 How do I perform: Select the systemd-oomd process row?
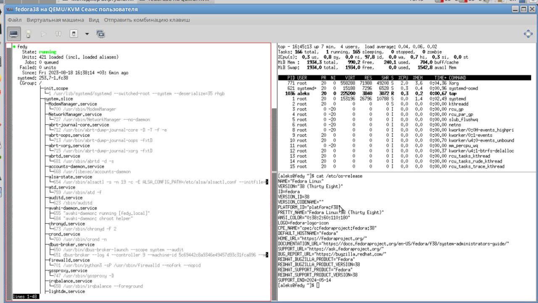[x=404, y=88]
